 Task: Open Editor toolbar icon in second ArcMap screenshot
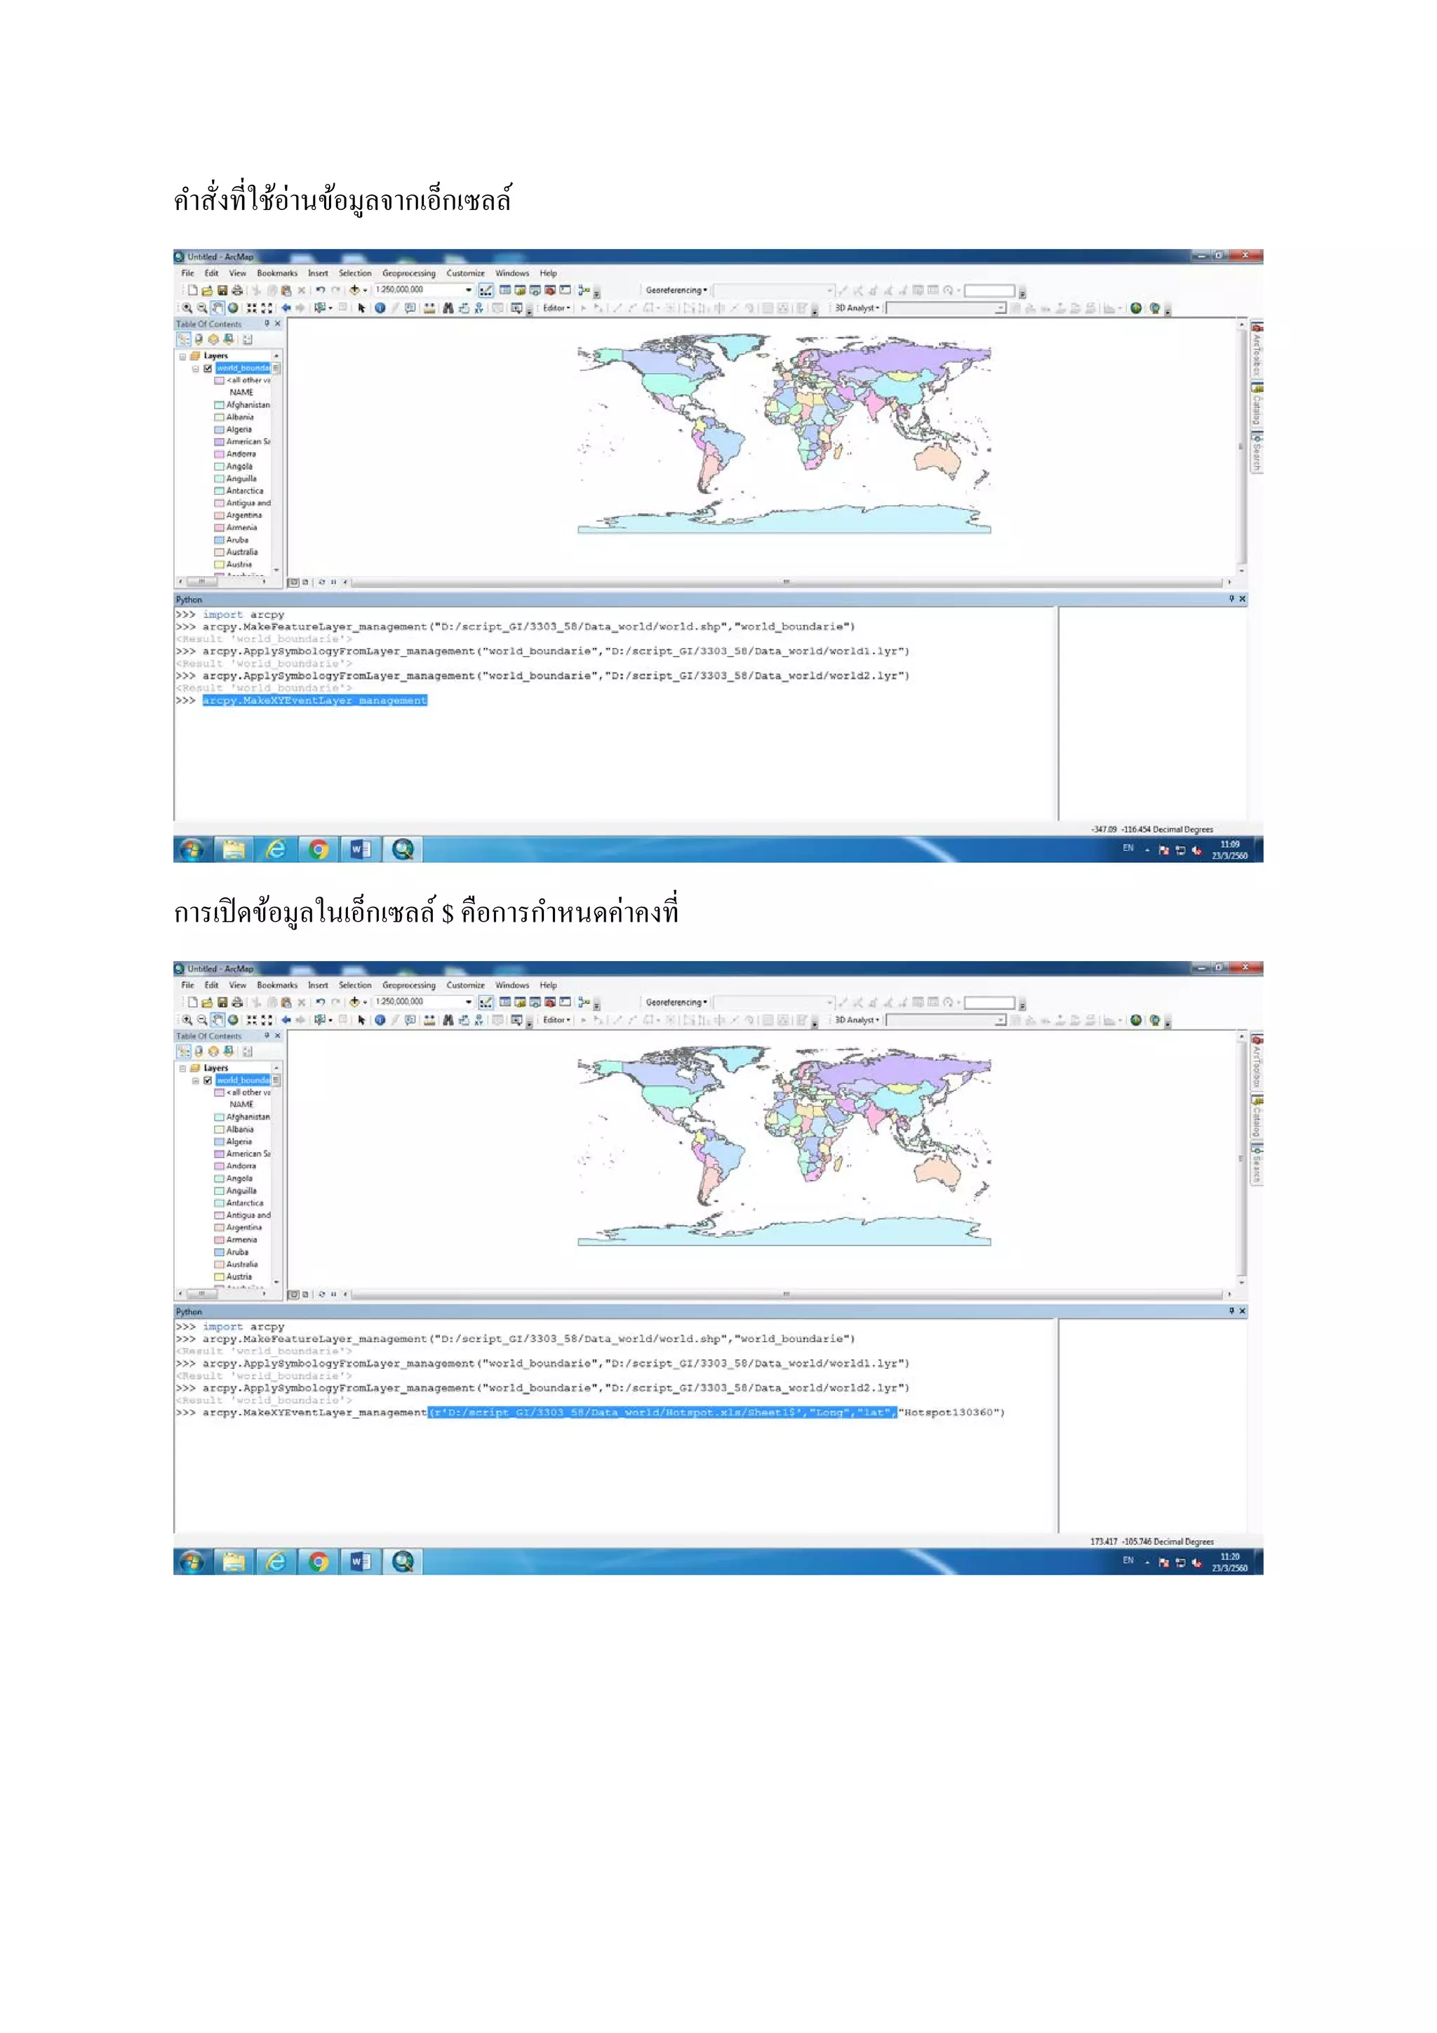(486, 1002)
